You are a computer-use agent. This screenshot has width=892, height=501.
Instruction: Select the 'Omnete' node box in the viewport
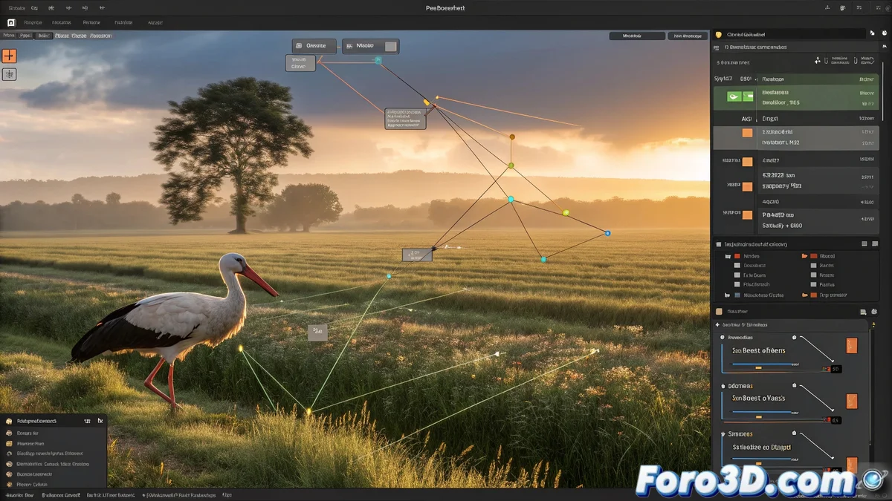point(314,45)
